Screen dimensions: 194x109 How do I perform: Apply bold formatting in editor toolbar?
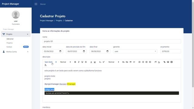(x=75, y=62)
